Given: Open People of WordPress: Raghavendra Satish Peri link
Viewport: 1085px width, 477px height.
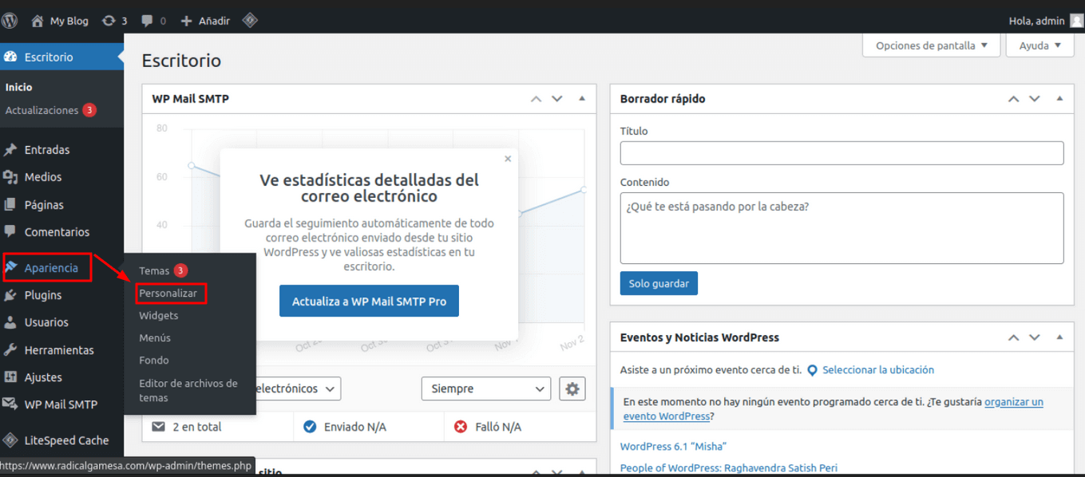Looking at the screenshot, I should 729,468.
